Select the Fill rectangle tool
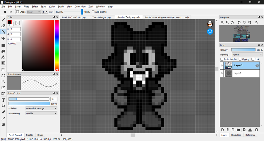Viewport: 264px width, 141px height. [3, 46]
